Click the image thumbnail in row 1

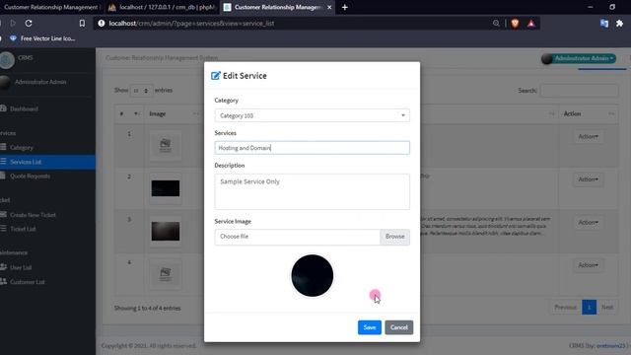(x=166, y=145)
